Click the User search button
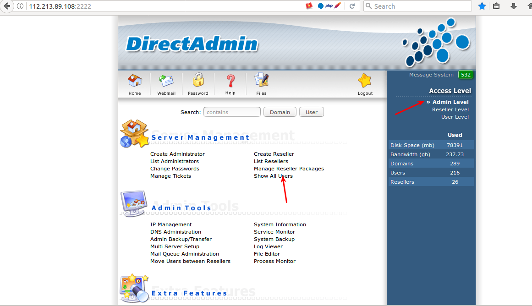The image size is (532, 306). pos(312,112)
